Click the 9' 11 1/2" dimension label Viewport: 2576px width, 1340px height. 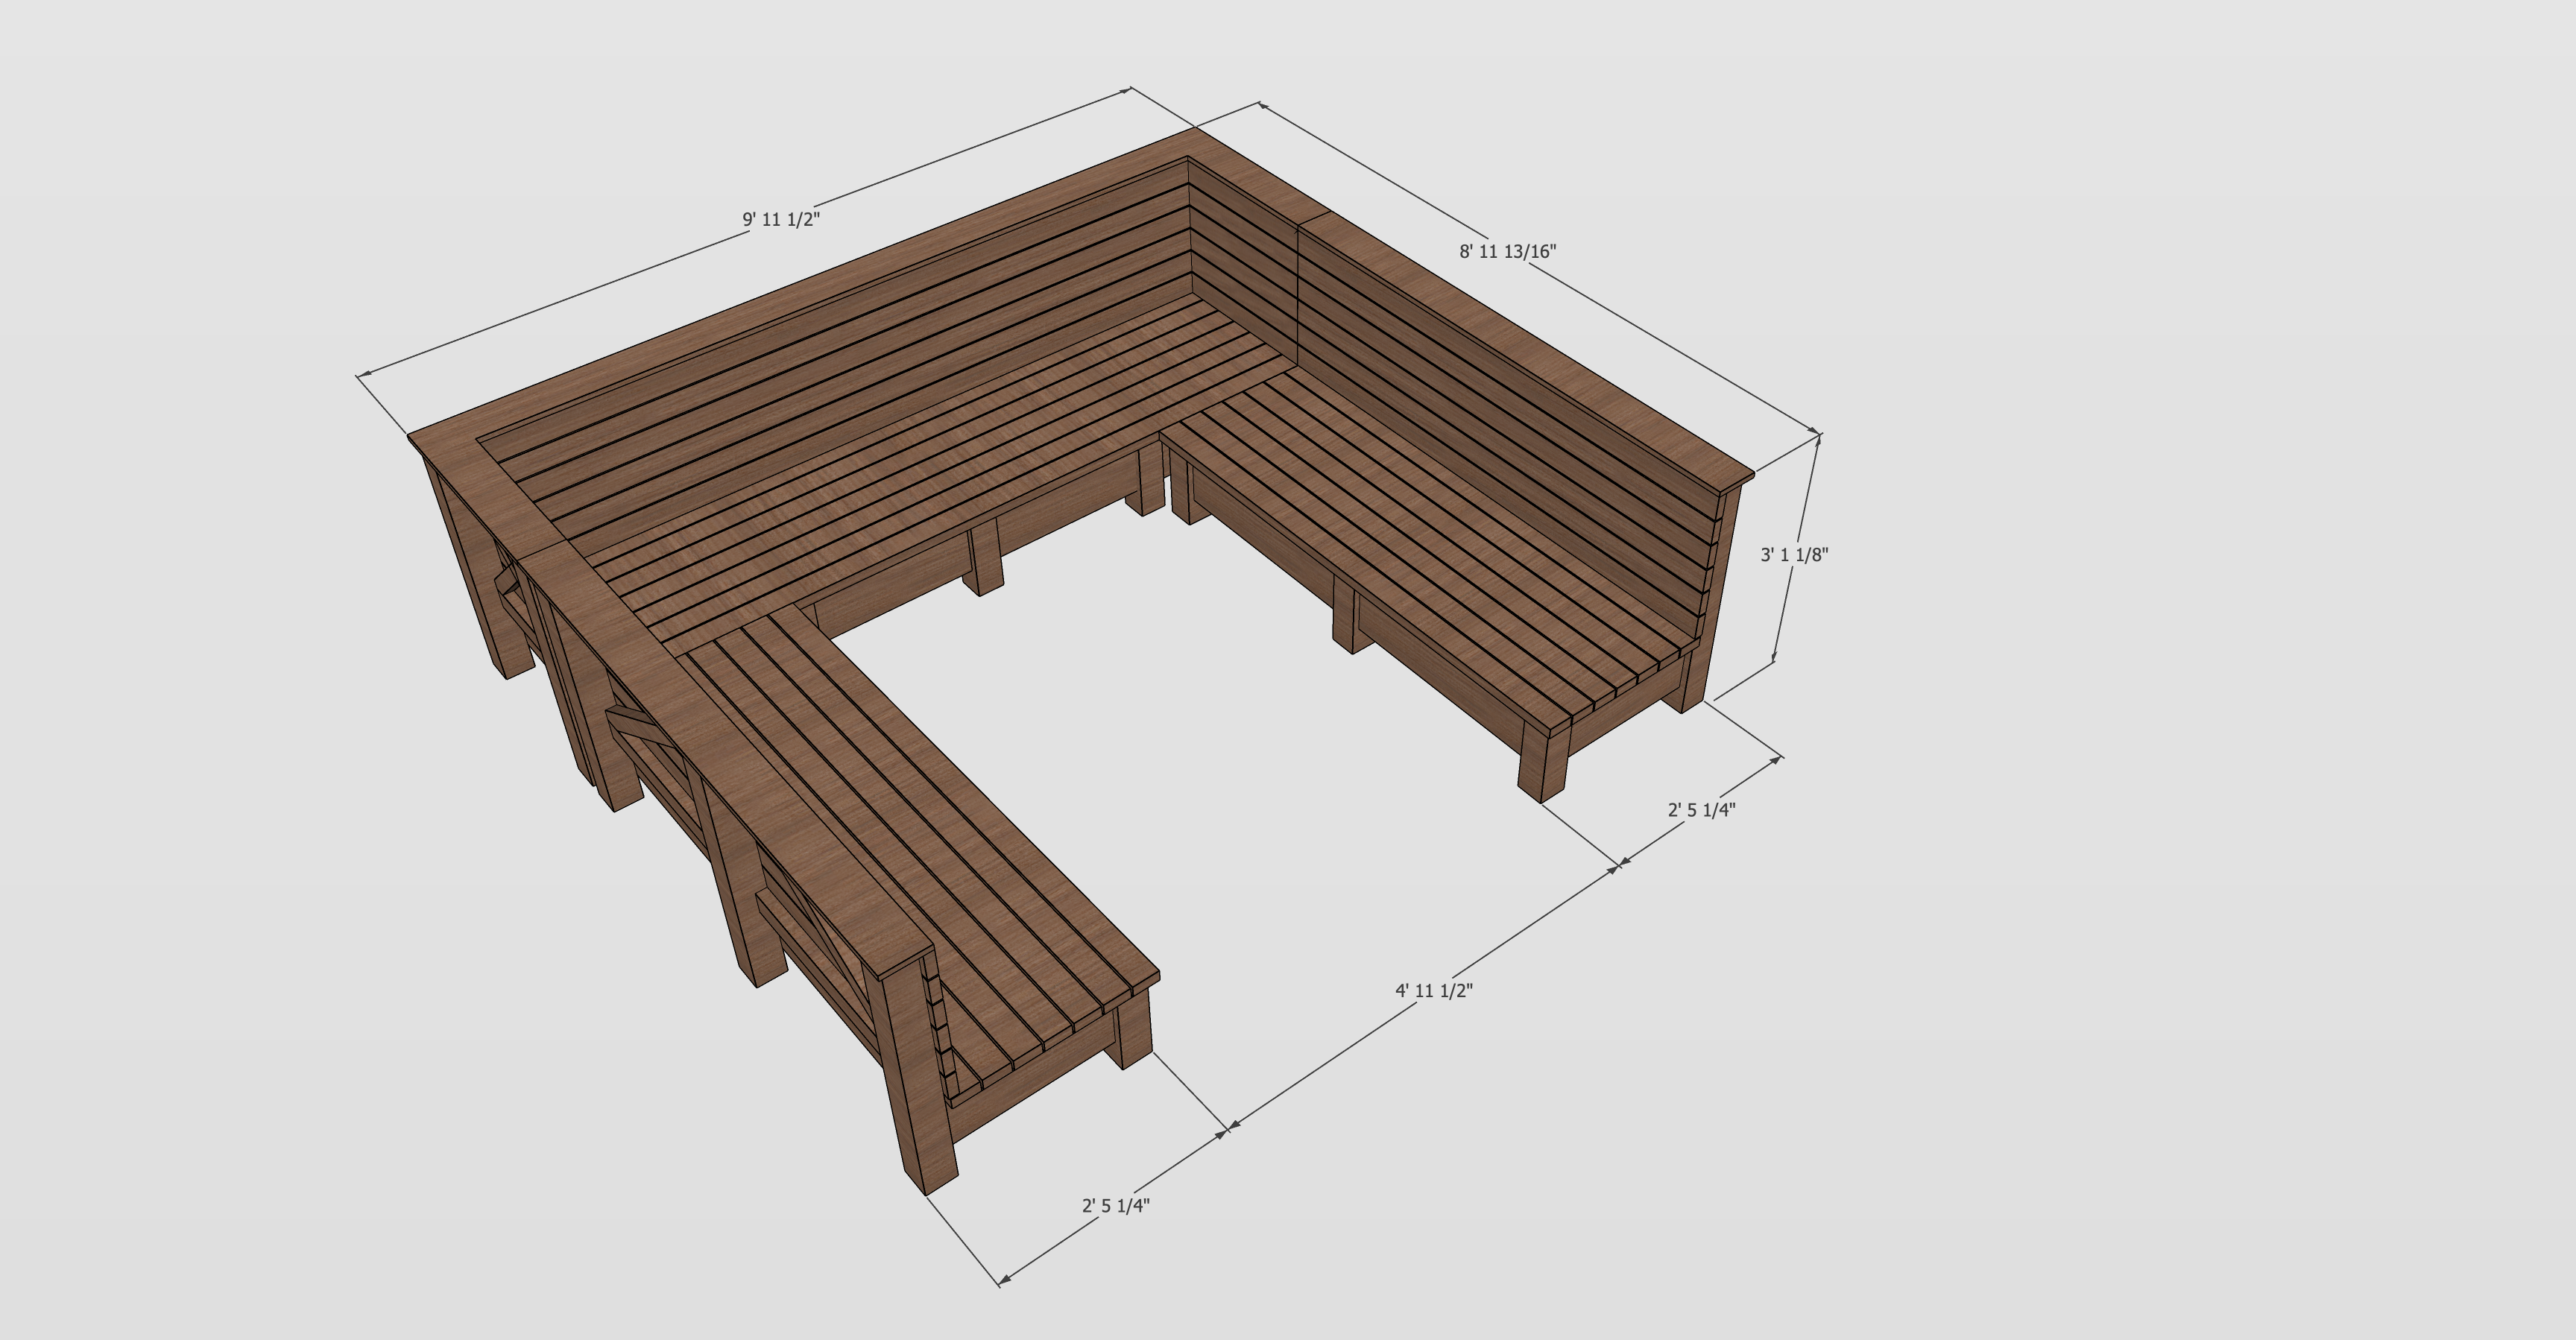[780, 219]
